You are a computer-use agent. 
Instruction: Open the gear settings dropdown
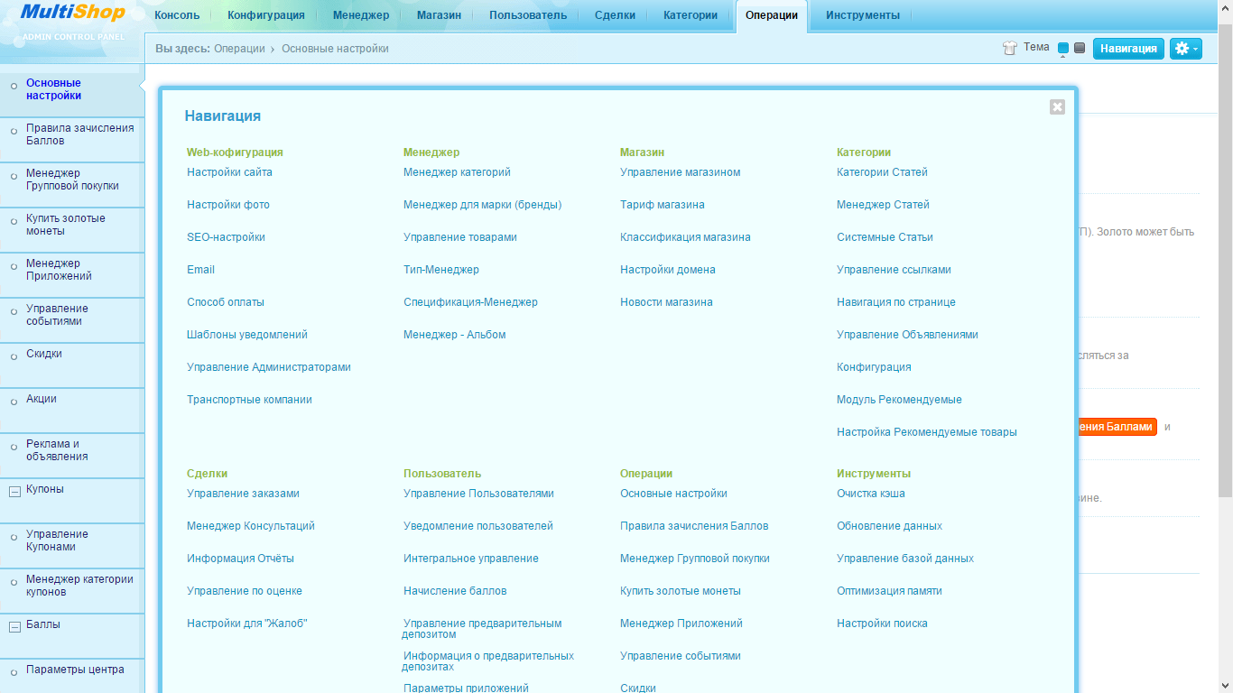[1185, 49]
